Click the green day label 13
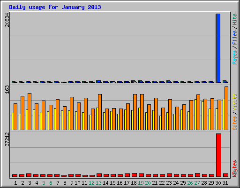 (x=98, y=183)
